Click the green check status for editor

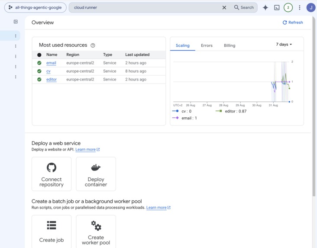(x=39, y=80)
